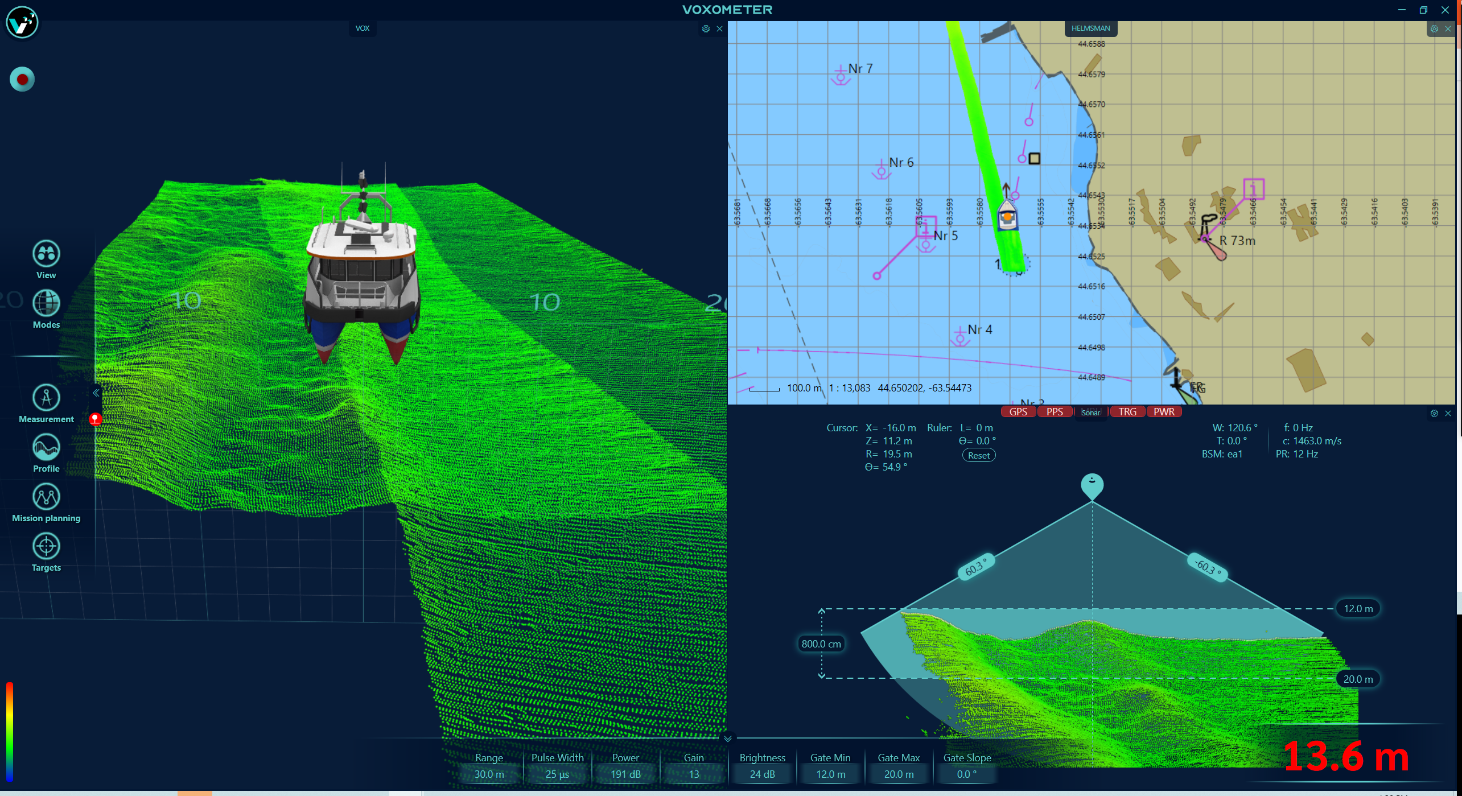Click the red location pin marker
The width and height of the screenshot is (1462, 796).
(x=95, y=419)
